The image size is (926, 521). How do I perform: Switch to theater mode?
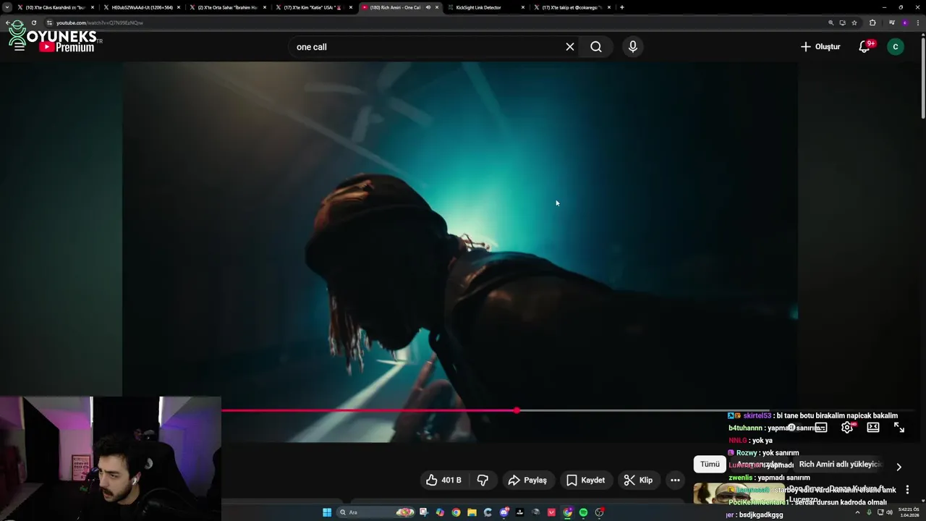pyautogui.click(x=873, y=428)
